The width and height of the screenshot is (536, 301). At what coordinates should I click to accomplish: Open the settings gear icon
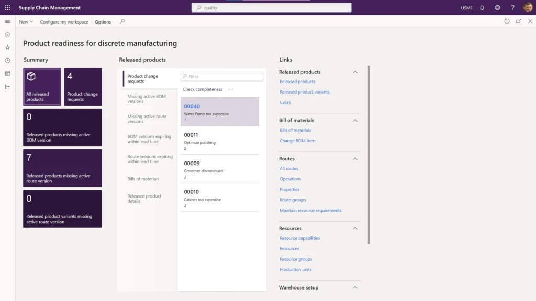[497, 8]
